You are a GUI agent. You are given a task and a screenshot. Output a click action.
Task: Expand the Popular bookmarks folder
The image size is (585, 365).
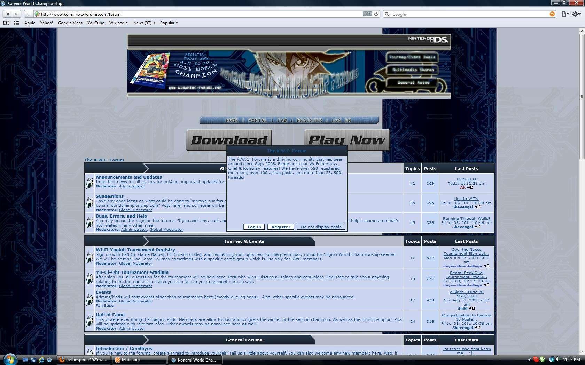tap(169, 23)
